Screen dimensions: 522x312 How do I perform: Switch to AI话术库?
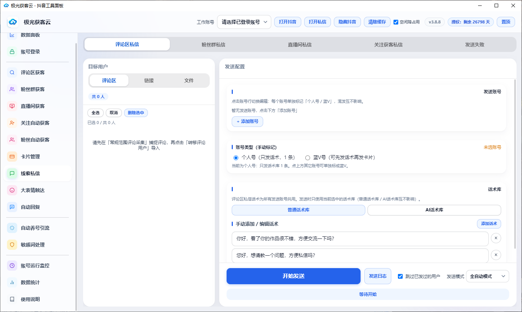coord(434,210)
